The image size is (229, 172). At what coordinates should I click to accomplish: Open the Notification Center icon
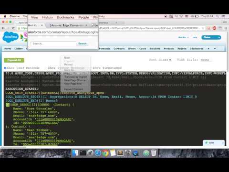(223, 16)
